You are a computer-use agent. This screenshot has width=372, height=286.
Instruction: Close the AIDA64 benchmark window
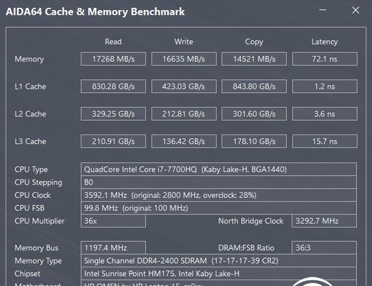[x=356, y=10]
